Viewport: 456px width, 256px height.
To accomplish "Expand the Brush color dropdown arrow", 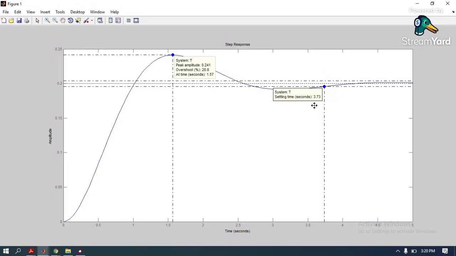I will (x=92, y=21).
